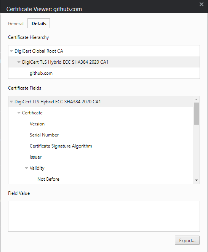Close the Certificate Viewer dialog
The image size is (208, 252).
pos(202,4)
